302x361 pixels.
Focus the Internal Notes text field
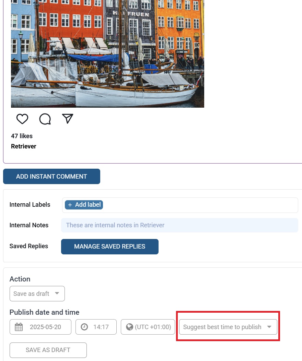179,225
